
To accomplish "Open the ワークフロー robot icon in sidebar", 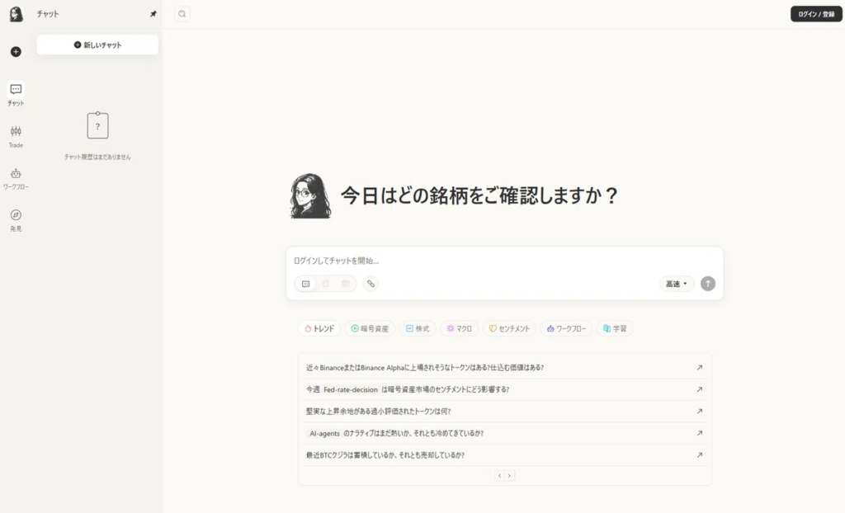I will point(16,174).
